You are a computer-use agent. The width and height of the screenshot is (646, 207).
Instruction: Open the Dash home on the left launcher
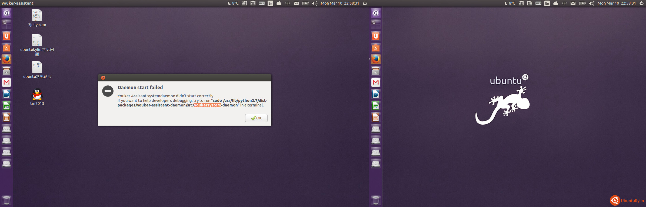pyautogui.click(x=6, y=13)
